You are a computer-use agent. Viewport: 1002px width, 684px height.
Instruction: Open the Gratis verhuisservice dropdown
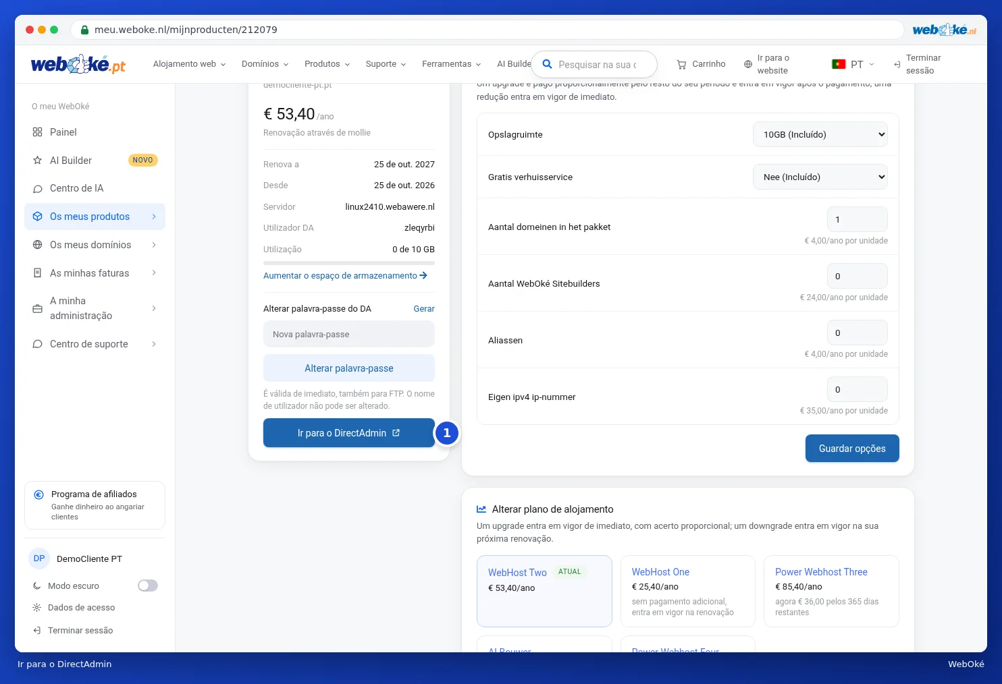(x=820, y=177)
